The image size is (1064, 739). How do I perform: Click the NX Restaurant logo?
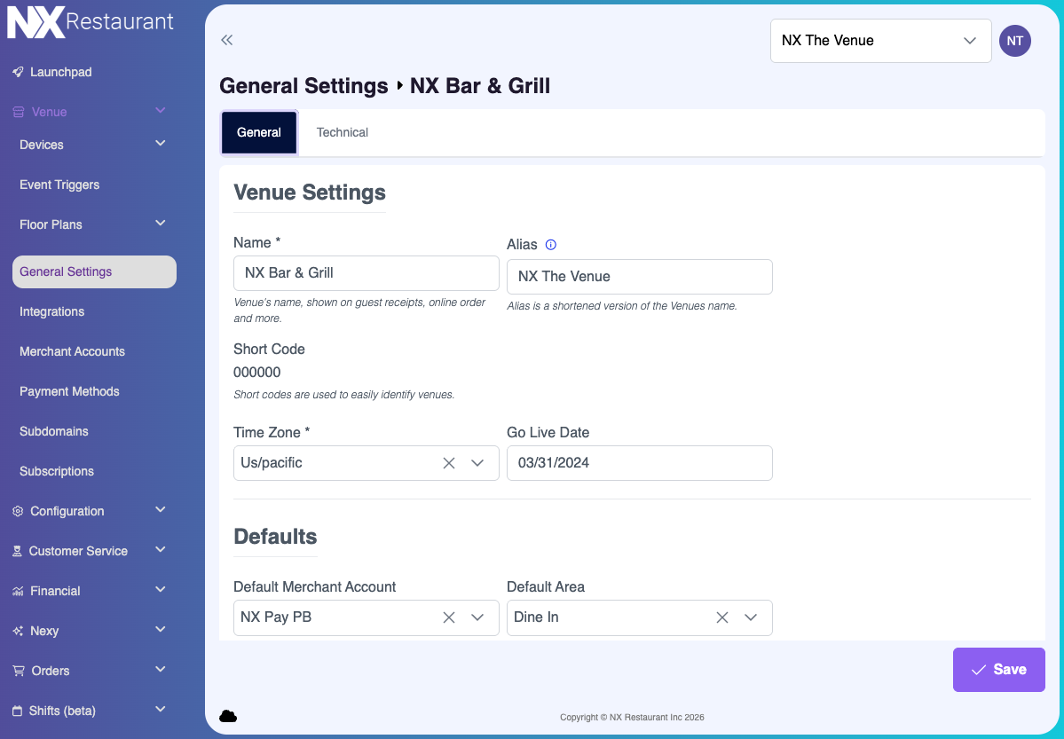click(91, 23)
